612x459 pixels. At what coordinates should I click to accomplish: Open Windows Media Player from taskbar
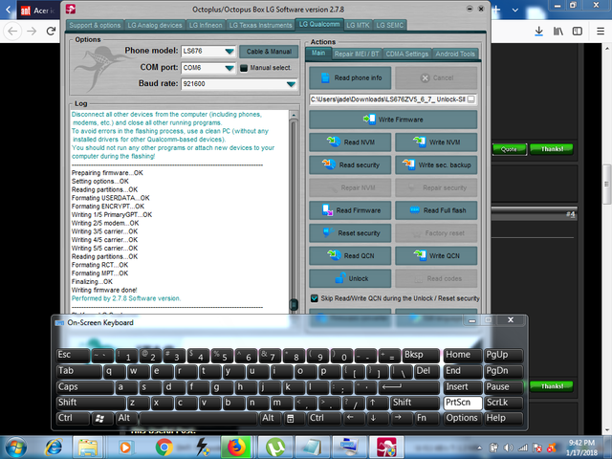click(x=125, y=448)
